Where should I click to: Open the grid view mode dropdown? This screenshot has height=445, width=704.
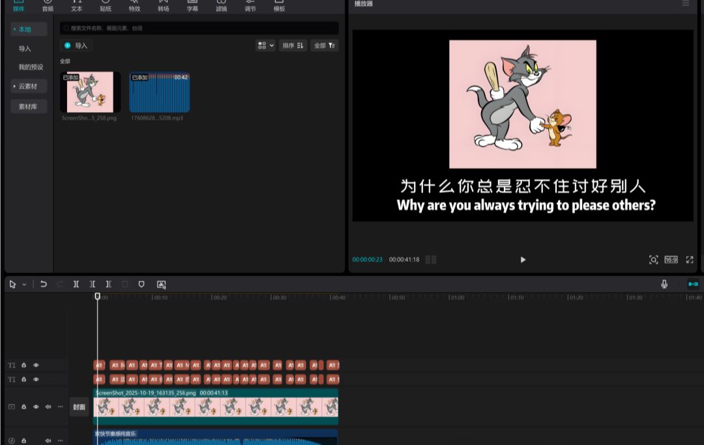point(266,46)
